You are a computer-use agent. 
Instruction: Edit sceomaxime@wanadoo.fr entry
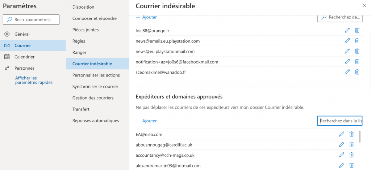coord(347,72)
